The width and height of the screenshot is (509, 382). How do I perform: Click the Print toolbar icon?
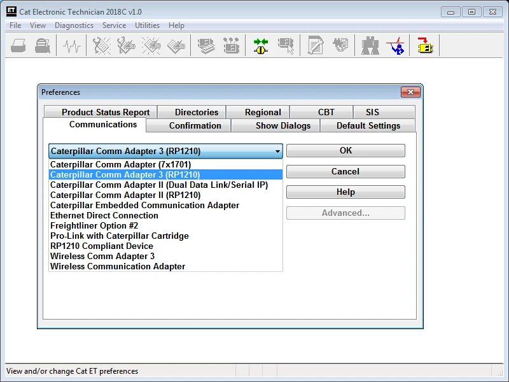[18, 45]
